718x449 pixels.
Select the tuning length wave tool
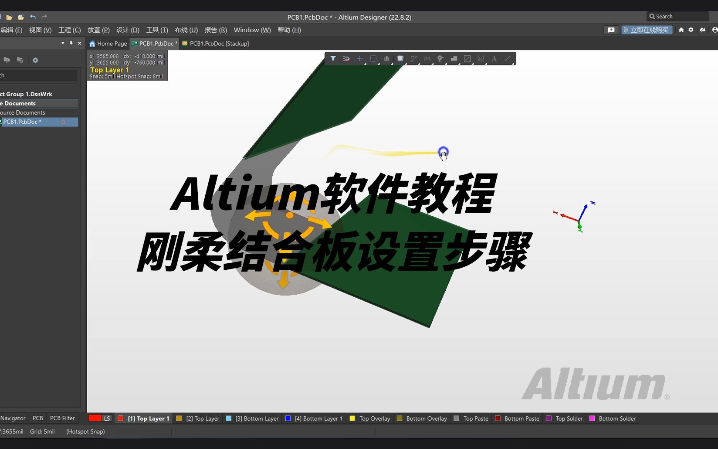(x=427, y=58)
